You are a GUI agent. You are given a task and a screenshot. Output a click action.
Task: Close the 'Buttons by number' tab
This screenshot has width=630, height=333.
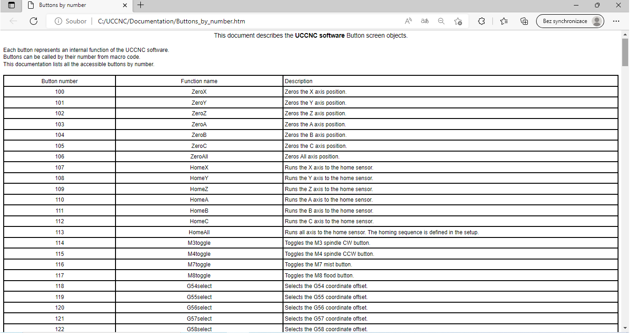[125, 6]
